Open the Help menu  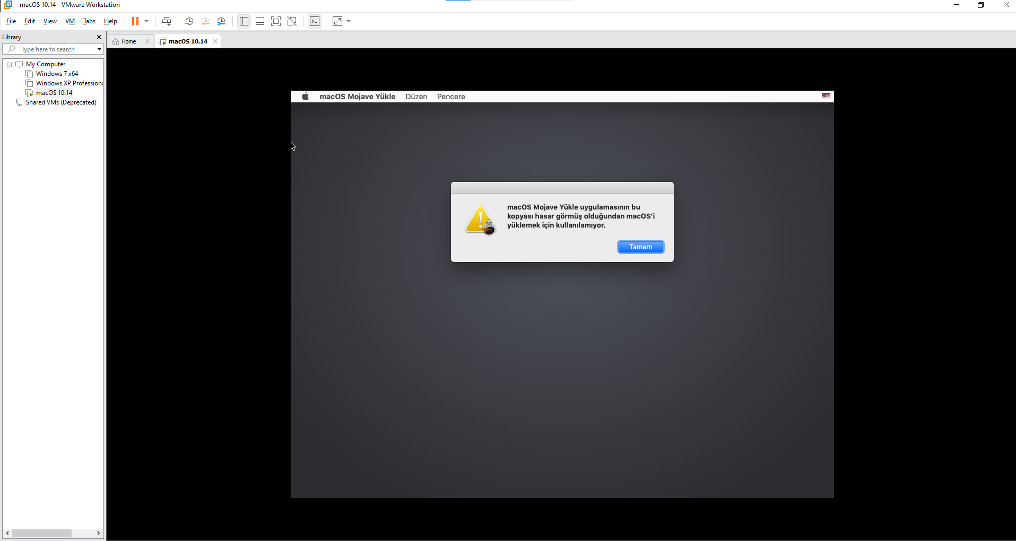coord(110,21)
